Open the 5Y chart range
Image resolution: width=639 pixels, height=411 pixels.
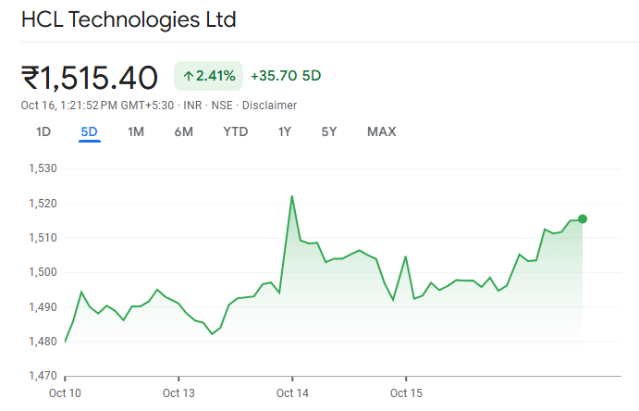329,131
